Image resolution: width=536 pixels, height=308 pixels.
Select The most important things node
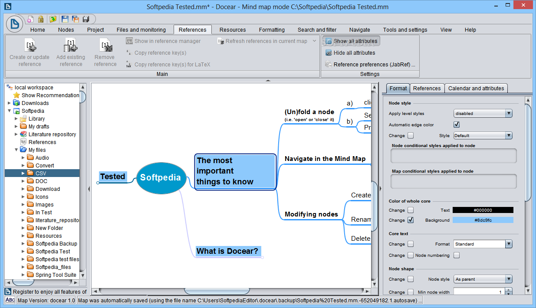point(235,171)
